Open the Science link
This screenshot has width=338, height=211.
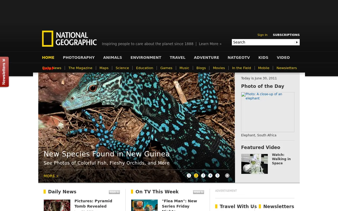click(122, 68)
